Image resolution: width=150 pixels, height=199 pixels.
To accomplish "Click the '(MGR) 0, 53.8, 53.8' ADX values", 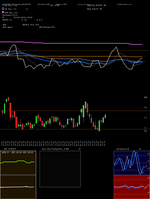I will click(x=31, y=25).
